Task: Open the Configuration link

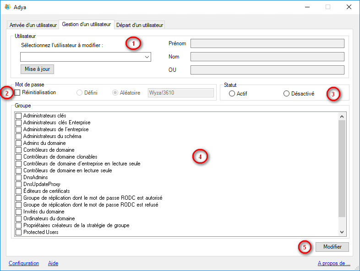Action: pyautogui.click(x=24, y=263)
